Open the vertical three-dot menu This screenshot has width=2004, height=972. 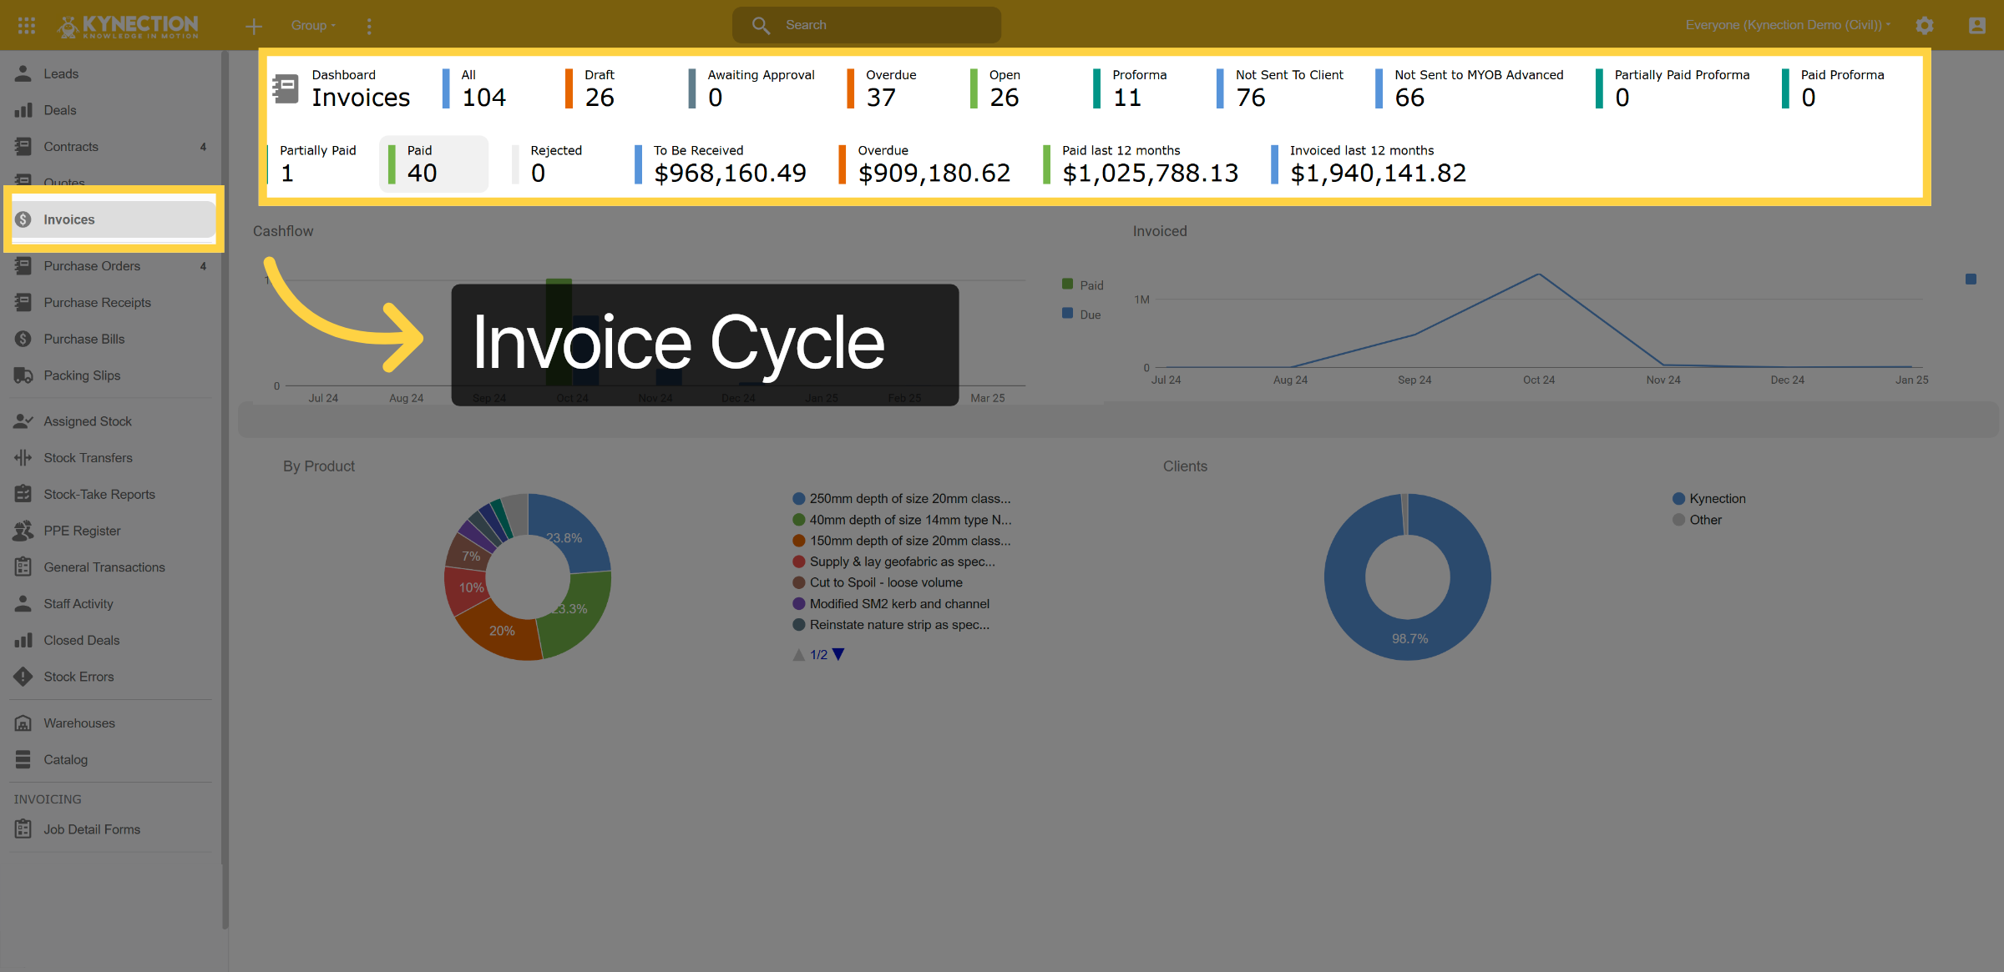(369, 26)
